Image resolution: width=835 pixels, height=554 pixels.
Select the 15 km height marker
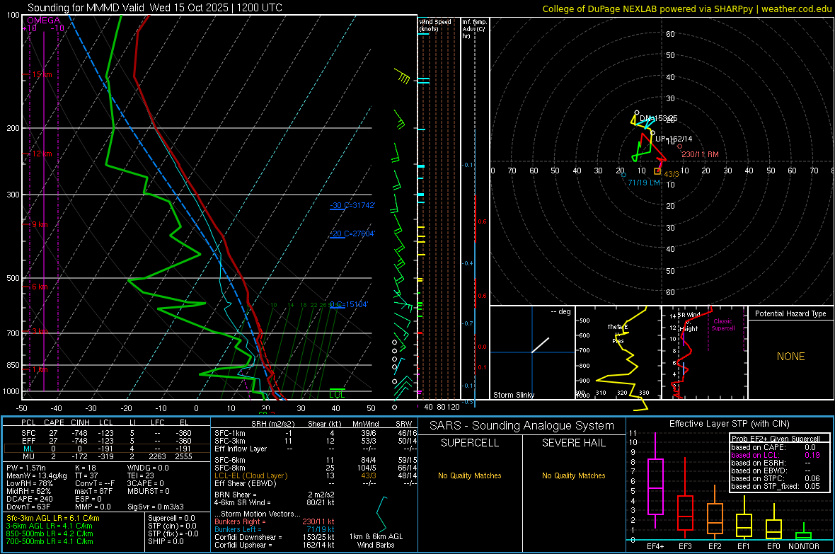[x=42, y=74]
